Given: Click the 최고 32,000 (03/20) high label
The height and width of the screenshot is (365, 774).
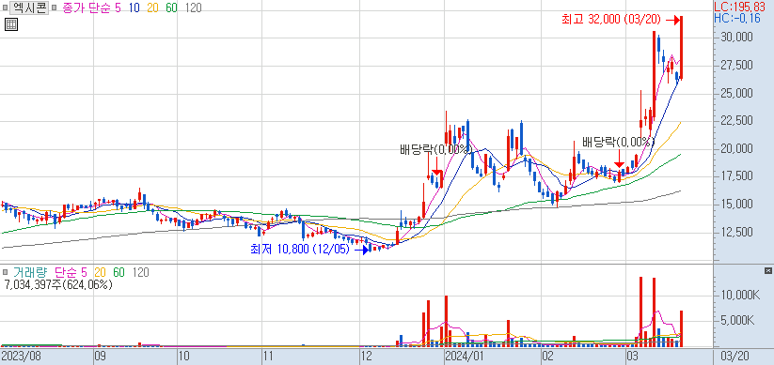Looking at the screenshot, I should [x=611, y=20].
